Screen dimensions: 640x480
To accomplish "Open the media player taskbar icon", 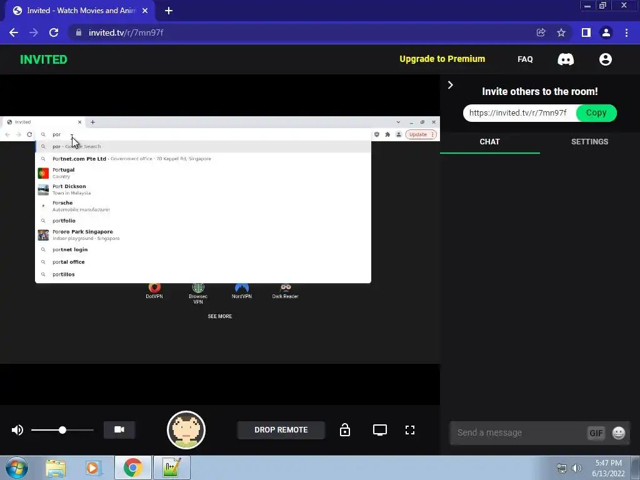I will [x=93, y=467].
